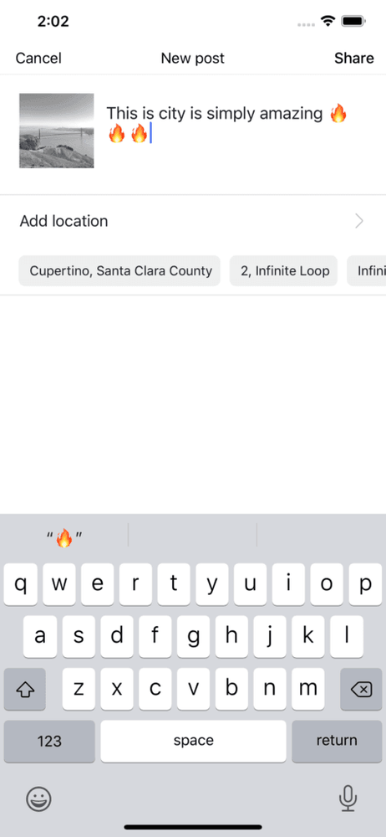Select the fire emoji keyboard suggestion

[64, 537]
